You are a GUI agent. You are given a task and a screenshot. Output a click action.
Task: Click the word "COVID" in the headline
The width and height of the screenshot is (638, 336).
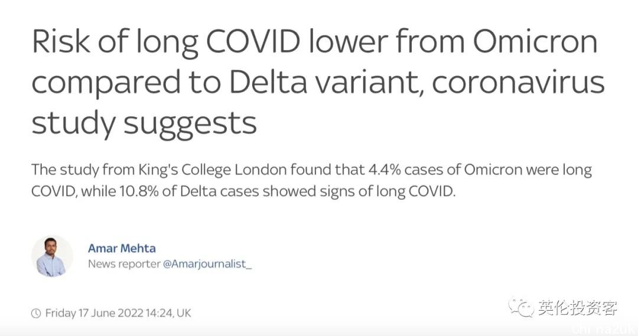pyautogui.click(x=254, y=41)
